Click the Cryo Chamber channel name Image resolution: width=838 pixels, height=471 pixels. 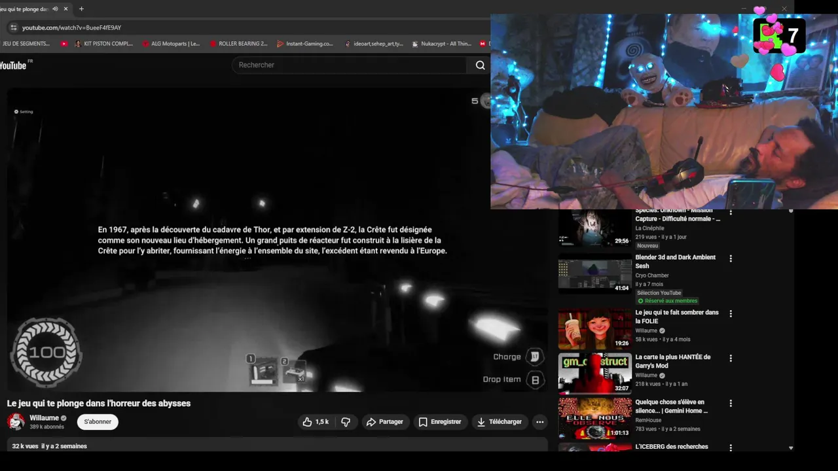coord(652,275)
